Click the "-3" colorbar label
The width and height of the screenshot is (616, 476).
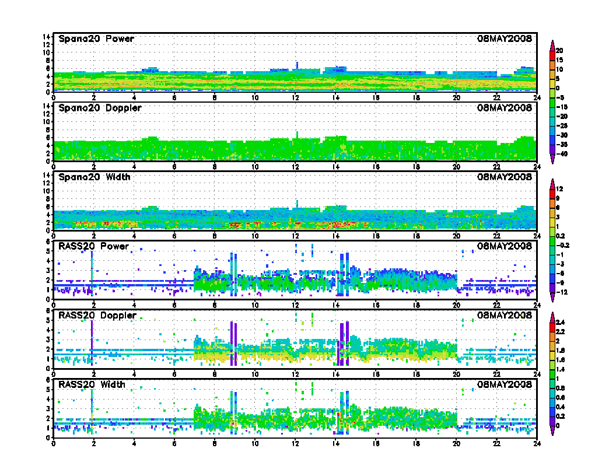point(560,264)
